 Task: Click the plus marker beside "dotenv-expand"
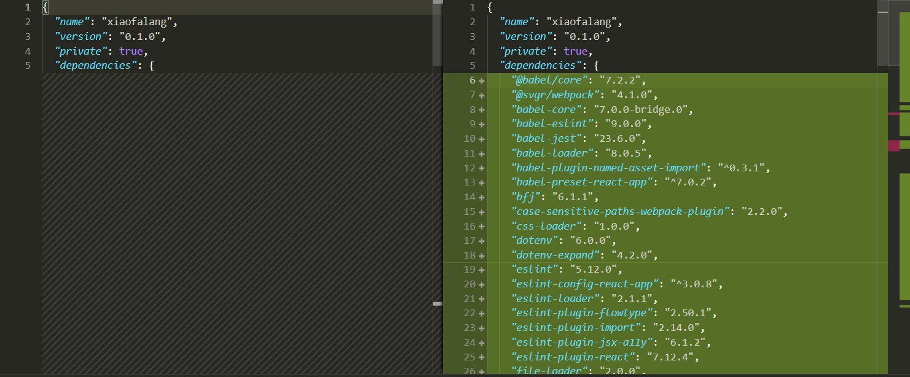pyautogui.click(x=481, y=255)
